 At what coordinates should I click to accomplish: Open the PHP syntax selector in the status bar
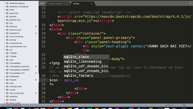tap(184, 105)
